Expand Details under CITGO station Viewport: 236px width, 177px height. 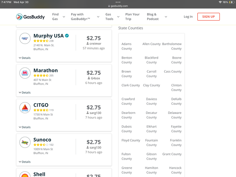(25, 127)
